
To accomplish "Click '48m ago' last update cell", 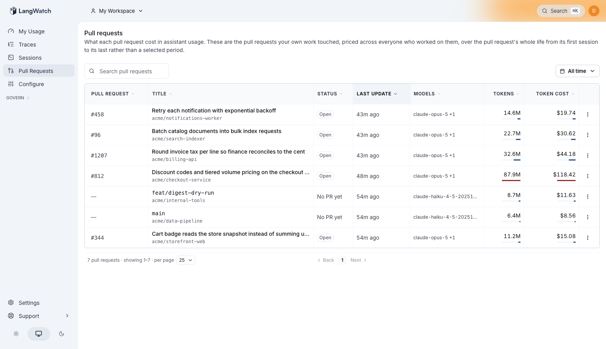I will [x=368, y=176].
